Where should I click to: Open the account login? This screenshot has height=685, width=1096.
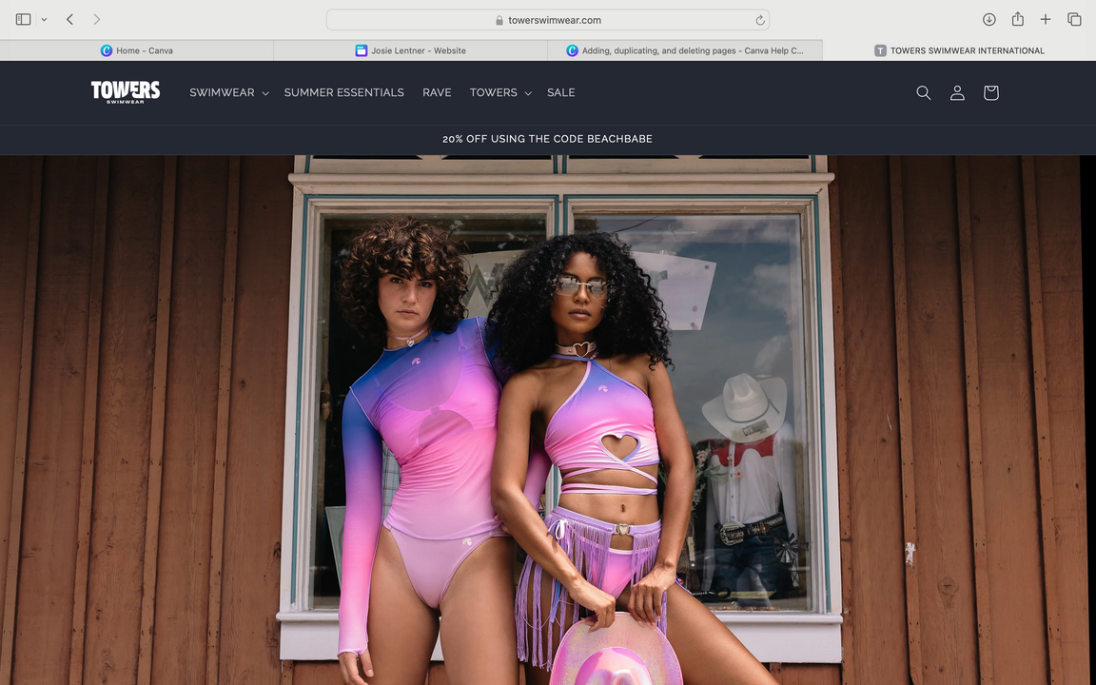point(957,93)
